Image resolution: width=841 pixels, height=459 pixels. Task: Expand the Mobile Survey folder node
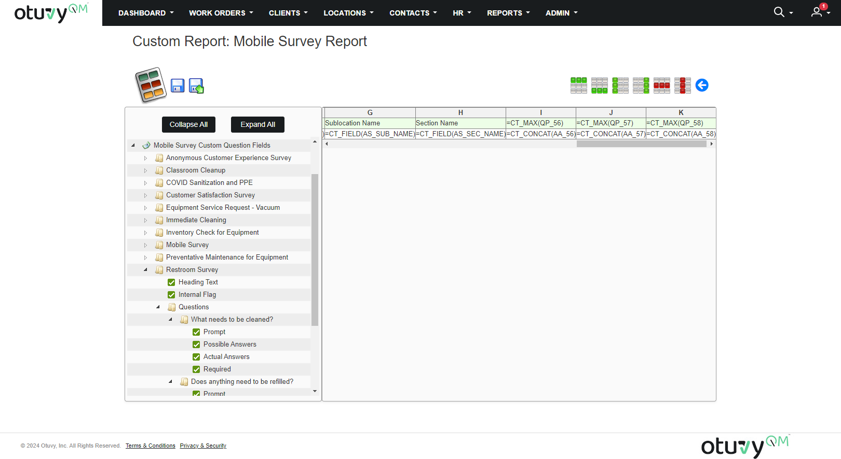tap(145, 245)
